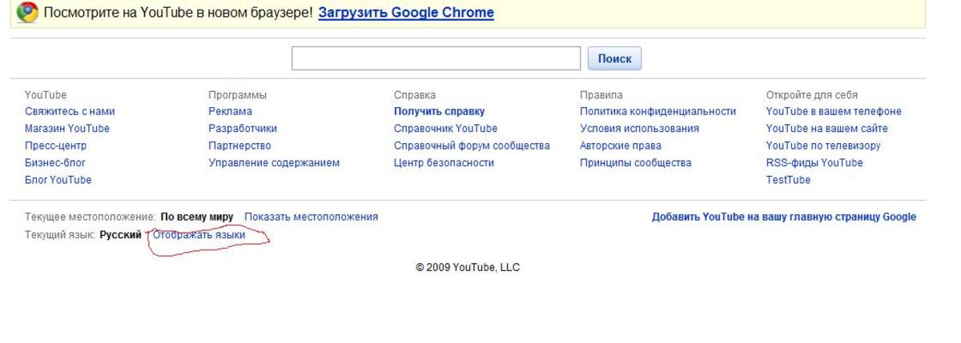Open the Авторские права link
This screenshot has width=961, height=343.
pyautogui.click(x=621, y=146)
